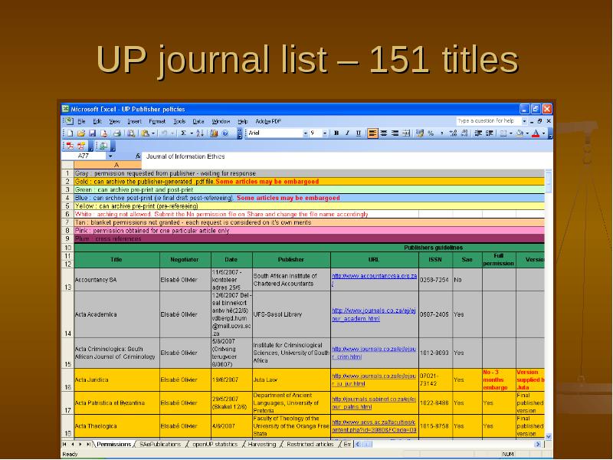The height and width of the screenshot is (460, 613).
Task: Click the Convert to Adobe PDF icon
Action: pyautogui.click(x=70, y=146)
